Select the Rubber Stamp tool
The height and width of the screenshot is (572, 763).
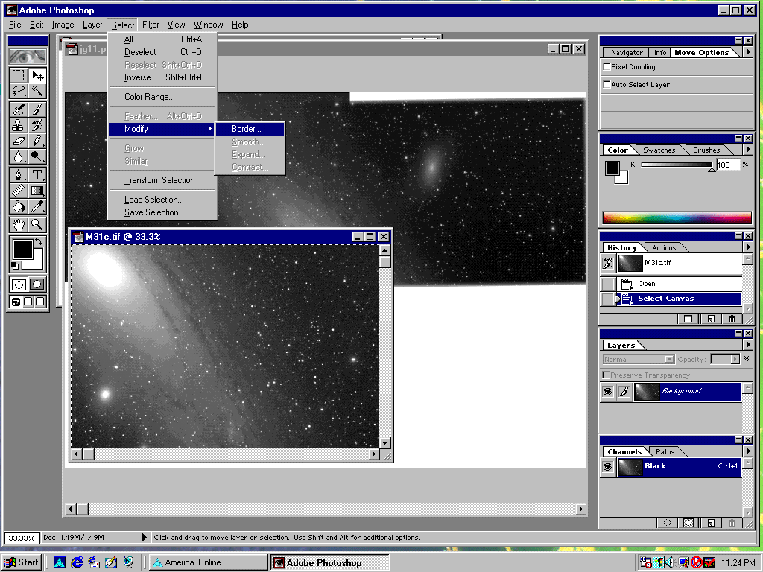coord(19,125)
